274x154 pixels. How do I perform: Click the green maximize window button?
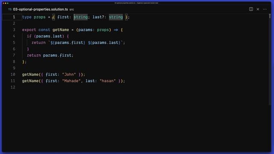(8, 3)
